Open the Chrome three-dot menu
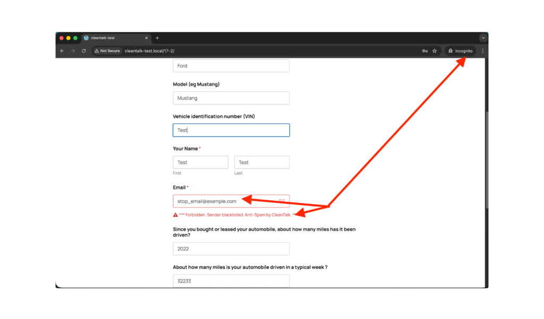The width and height of the screenshot is (544, 319). point(482,51)
